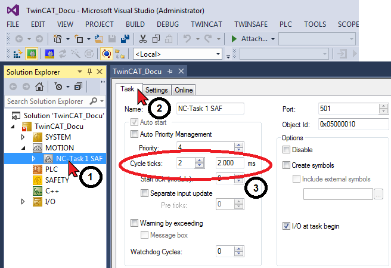This screenshot has height=268, width=391.
Task: Click the Name field NC-Task 1 SAF
Action: pos(210,109)
